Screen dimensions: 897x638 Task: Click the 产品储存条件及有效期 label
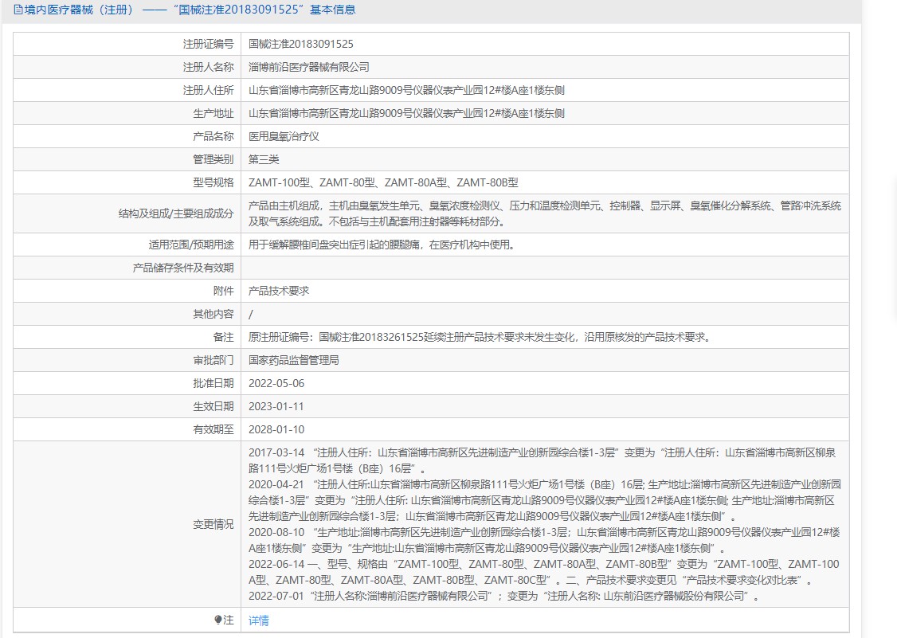coord(183,268)
